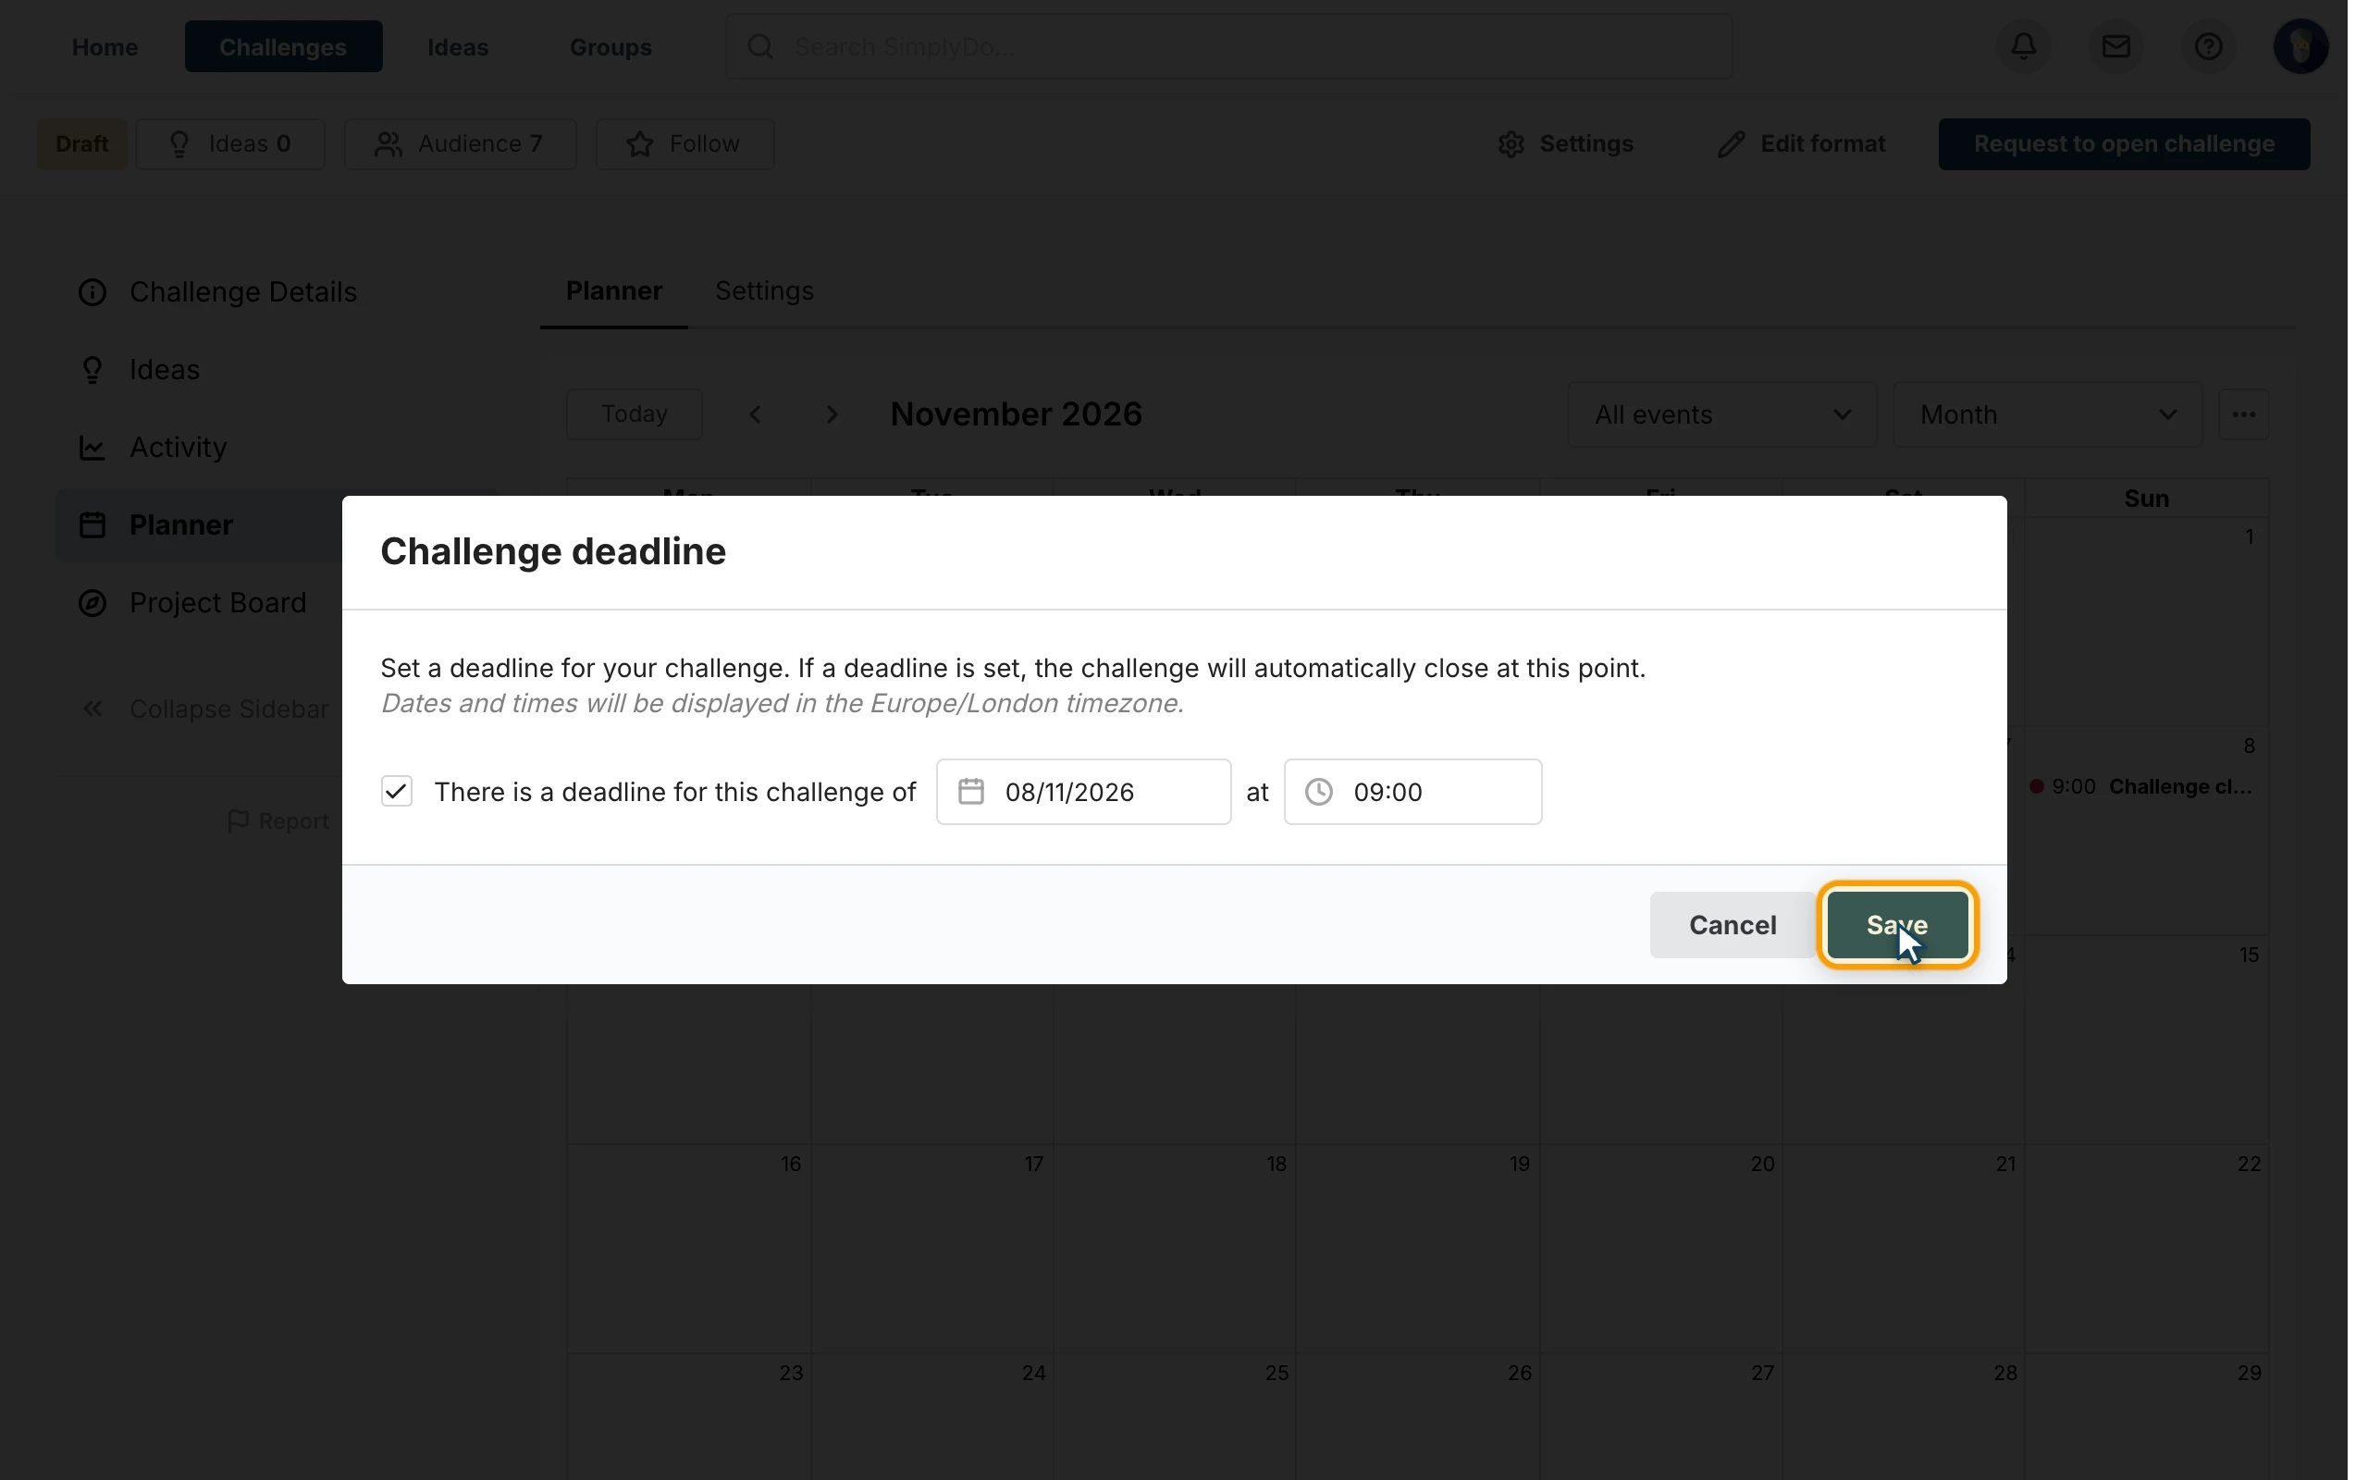The image size is (2368, 1480).
Task: Jump to Today in the calendar
Action: click(634, 414)
